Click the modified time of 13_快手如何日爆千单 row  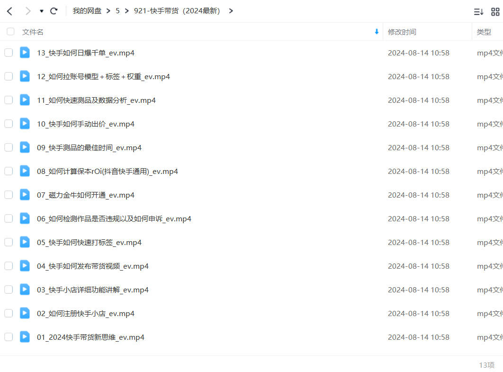click(x=418, y=53)
